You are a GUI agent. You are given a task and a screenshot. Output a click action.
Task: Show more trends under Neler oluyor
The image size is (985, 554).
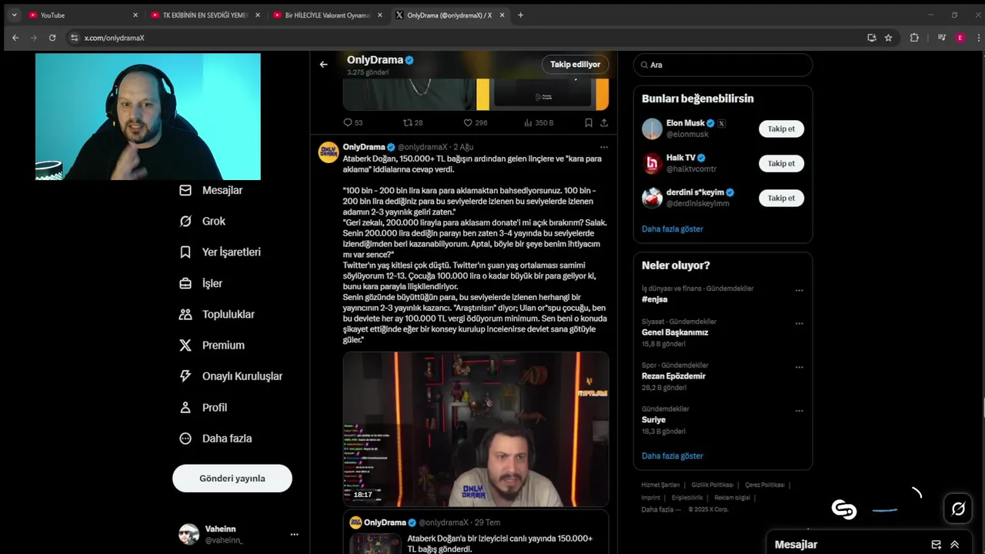click(673, 456)
